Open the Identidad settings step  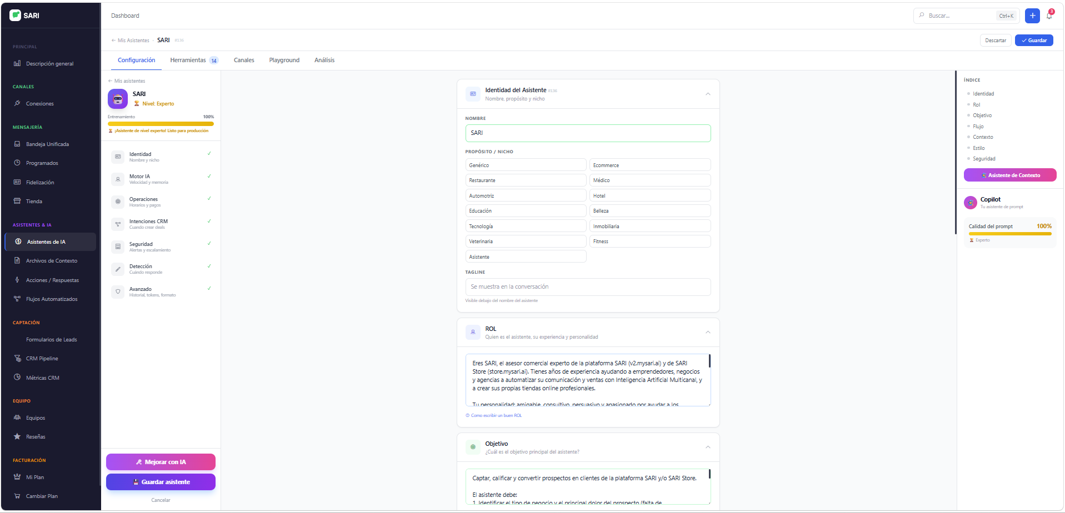161,157
